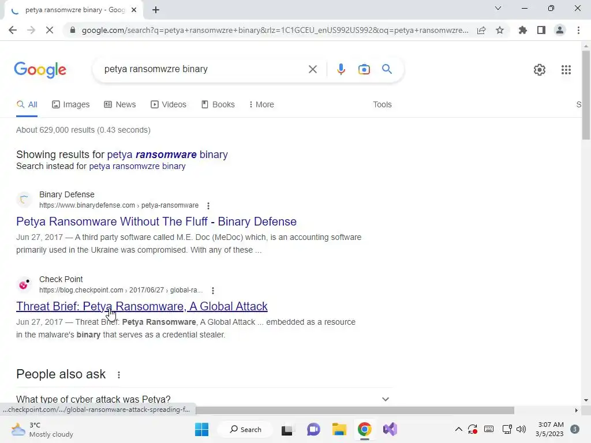Open People also ask options menu
The height and width of the screenshot is (443, 591).
click(x=119, y=375)
